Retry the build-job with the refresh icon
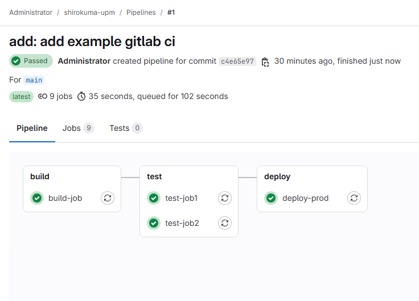This screenshot has height=301, width=419. (x=108, y=198)
